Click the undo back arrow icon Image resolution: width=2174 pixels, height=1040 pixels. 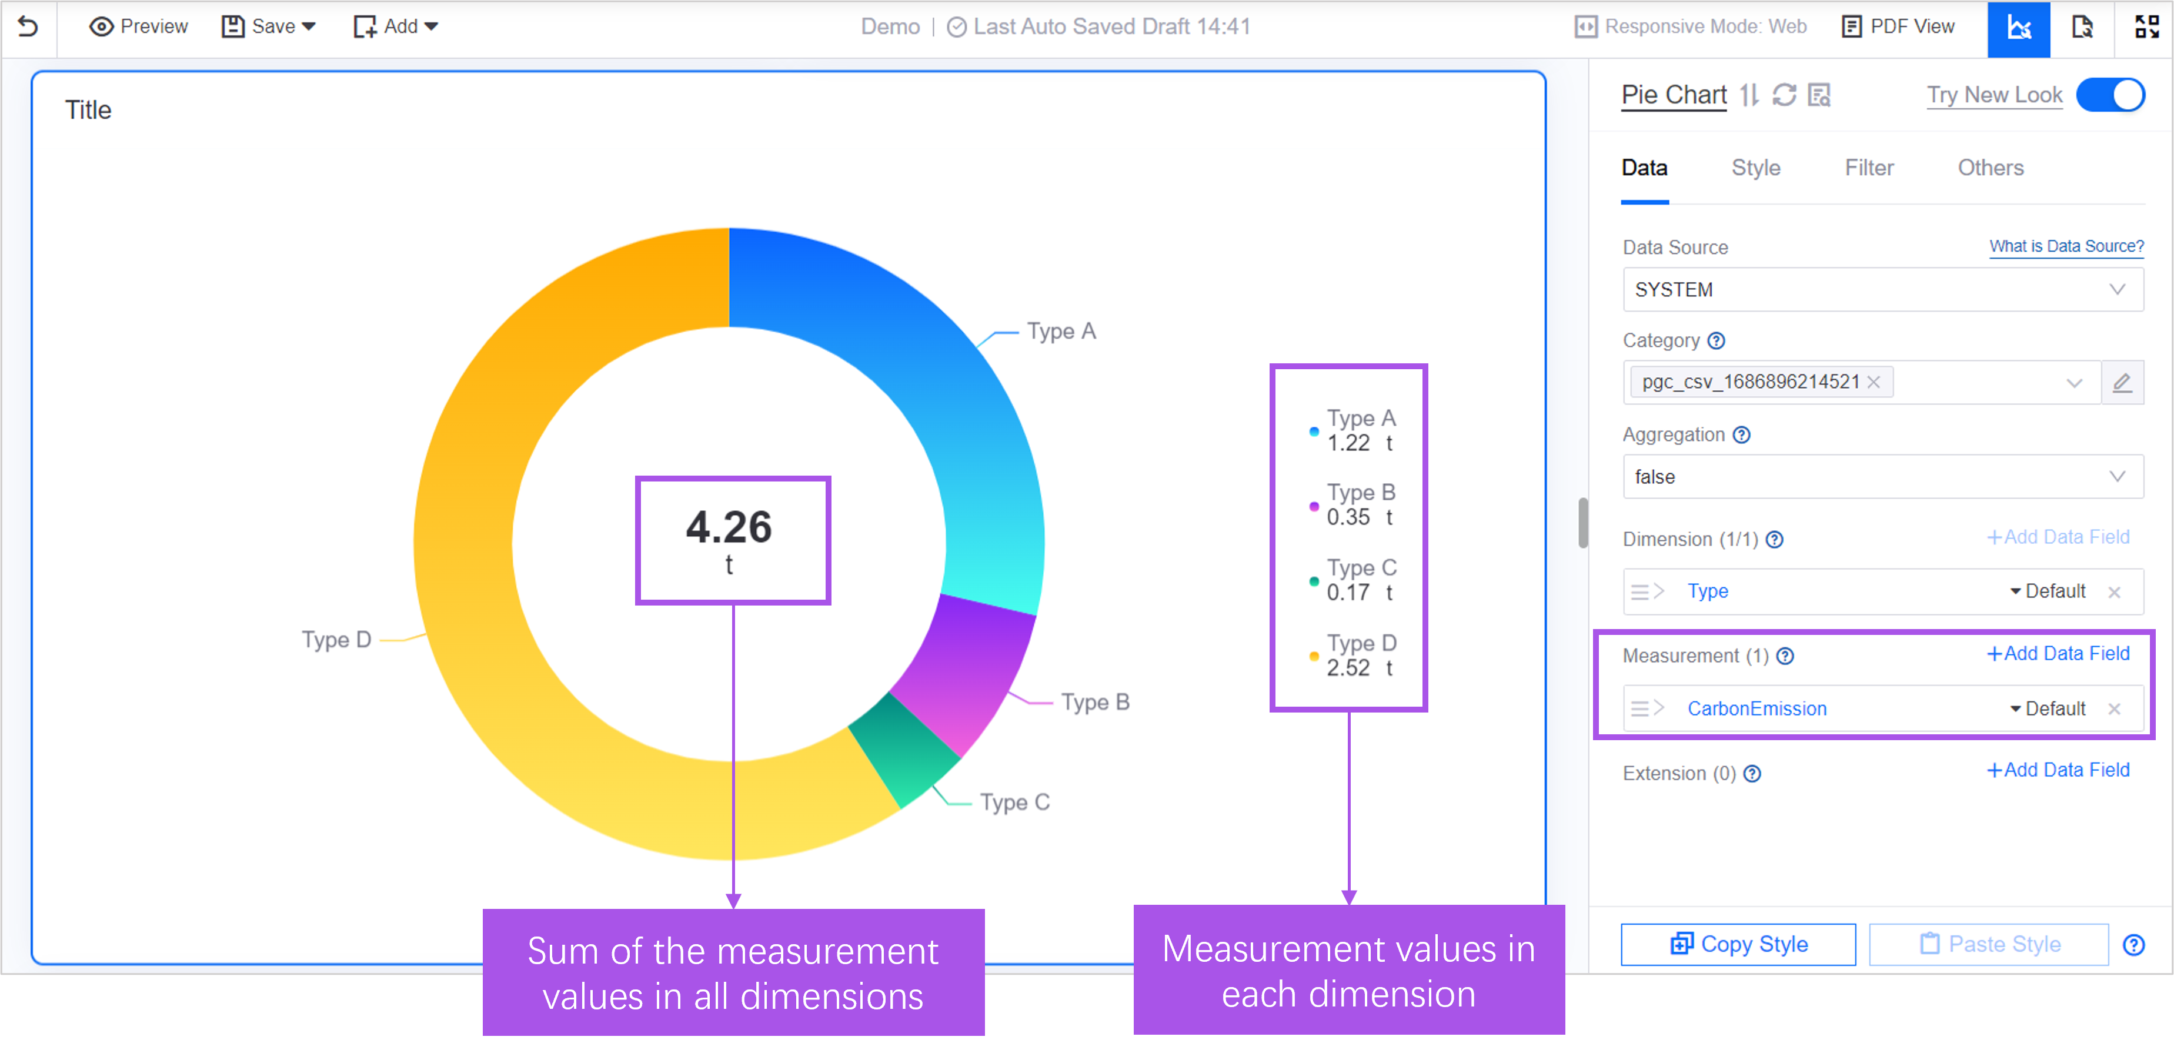(28, 26)
